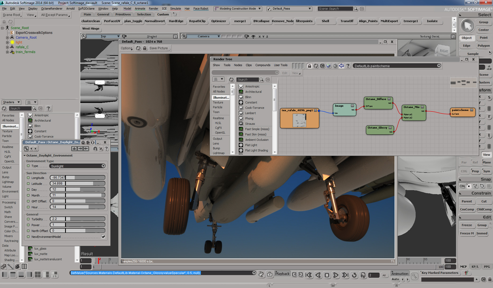Click the Latitude value field
Screen dimensions: 493x288
[x=58, y=183]
